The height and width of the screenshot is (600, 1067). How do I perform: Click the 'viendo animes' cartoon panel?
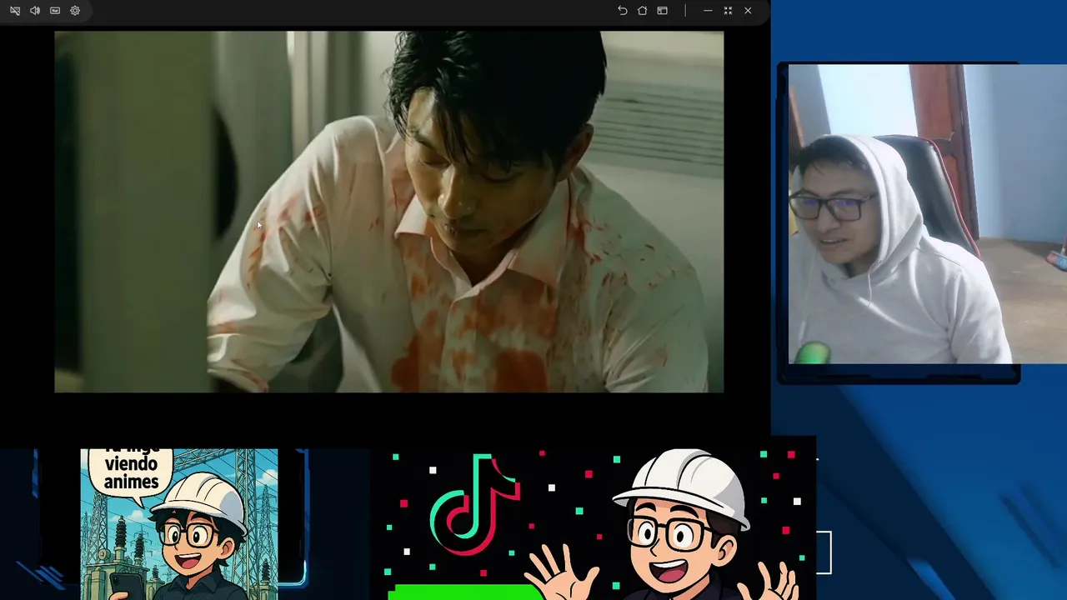179,524
